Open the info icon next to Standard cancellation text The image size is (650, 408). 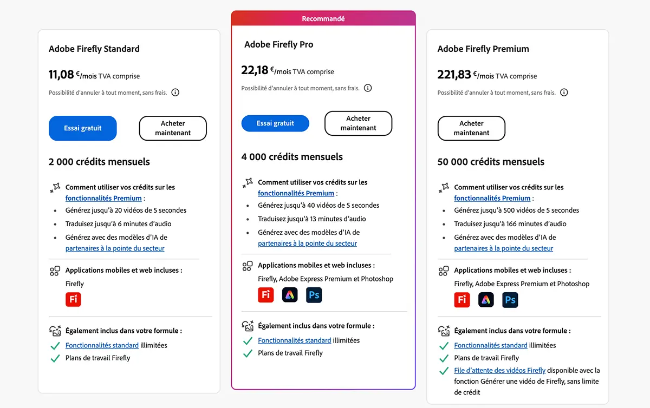click(175, 92)
